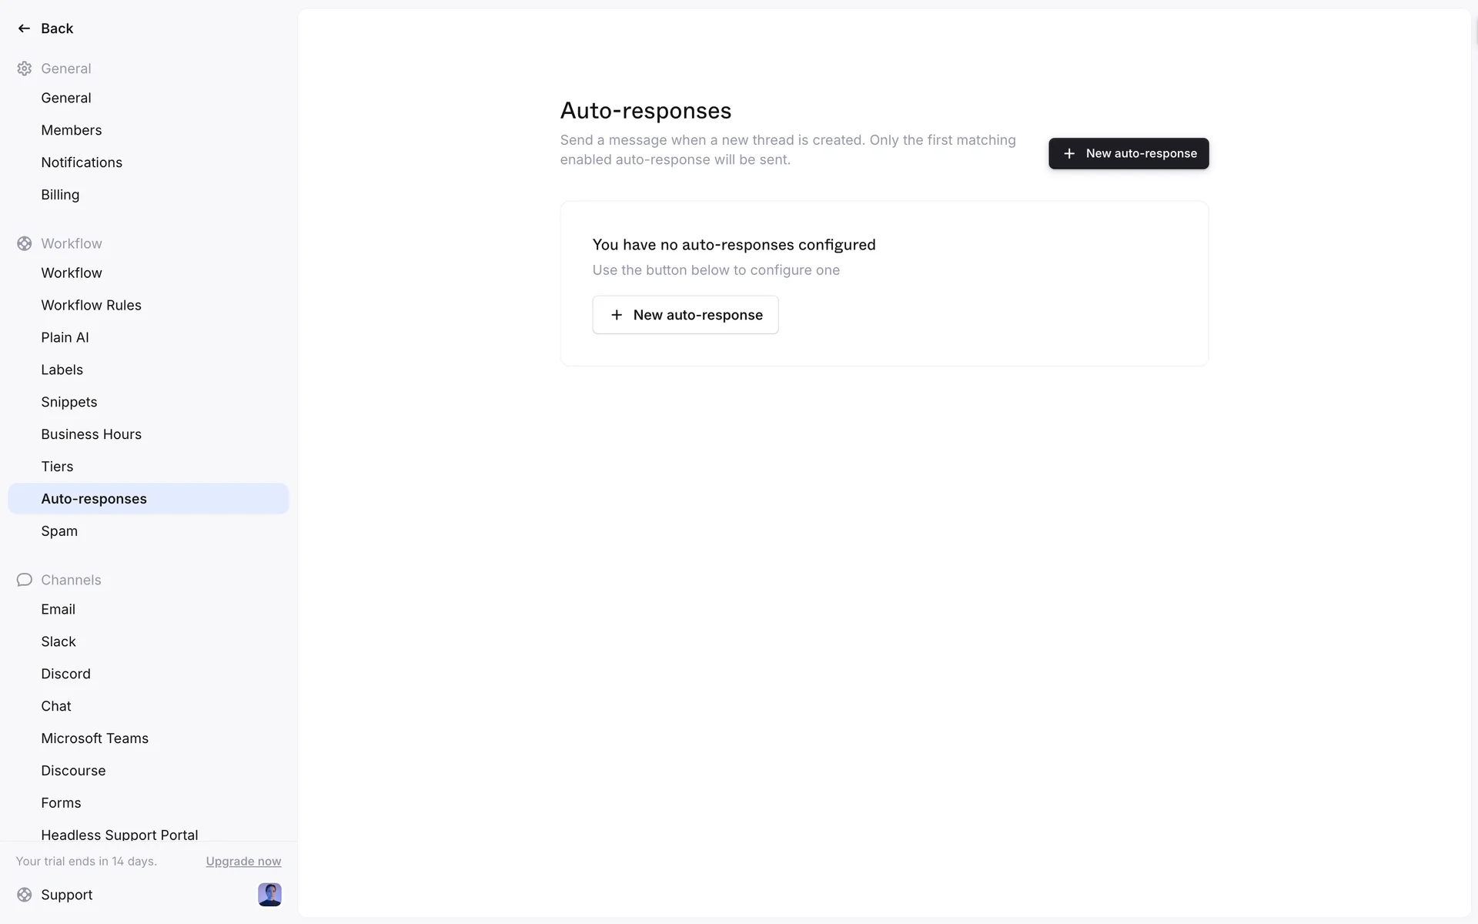Click Upgrade now link

[243, 861]
